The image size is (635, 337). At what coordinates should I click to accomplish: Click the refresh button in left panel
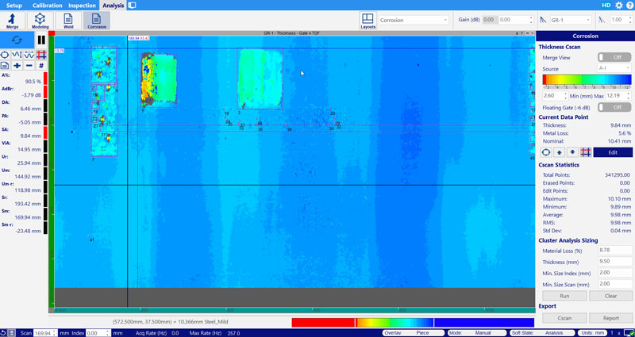click(x=17, y=40)
